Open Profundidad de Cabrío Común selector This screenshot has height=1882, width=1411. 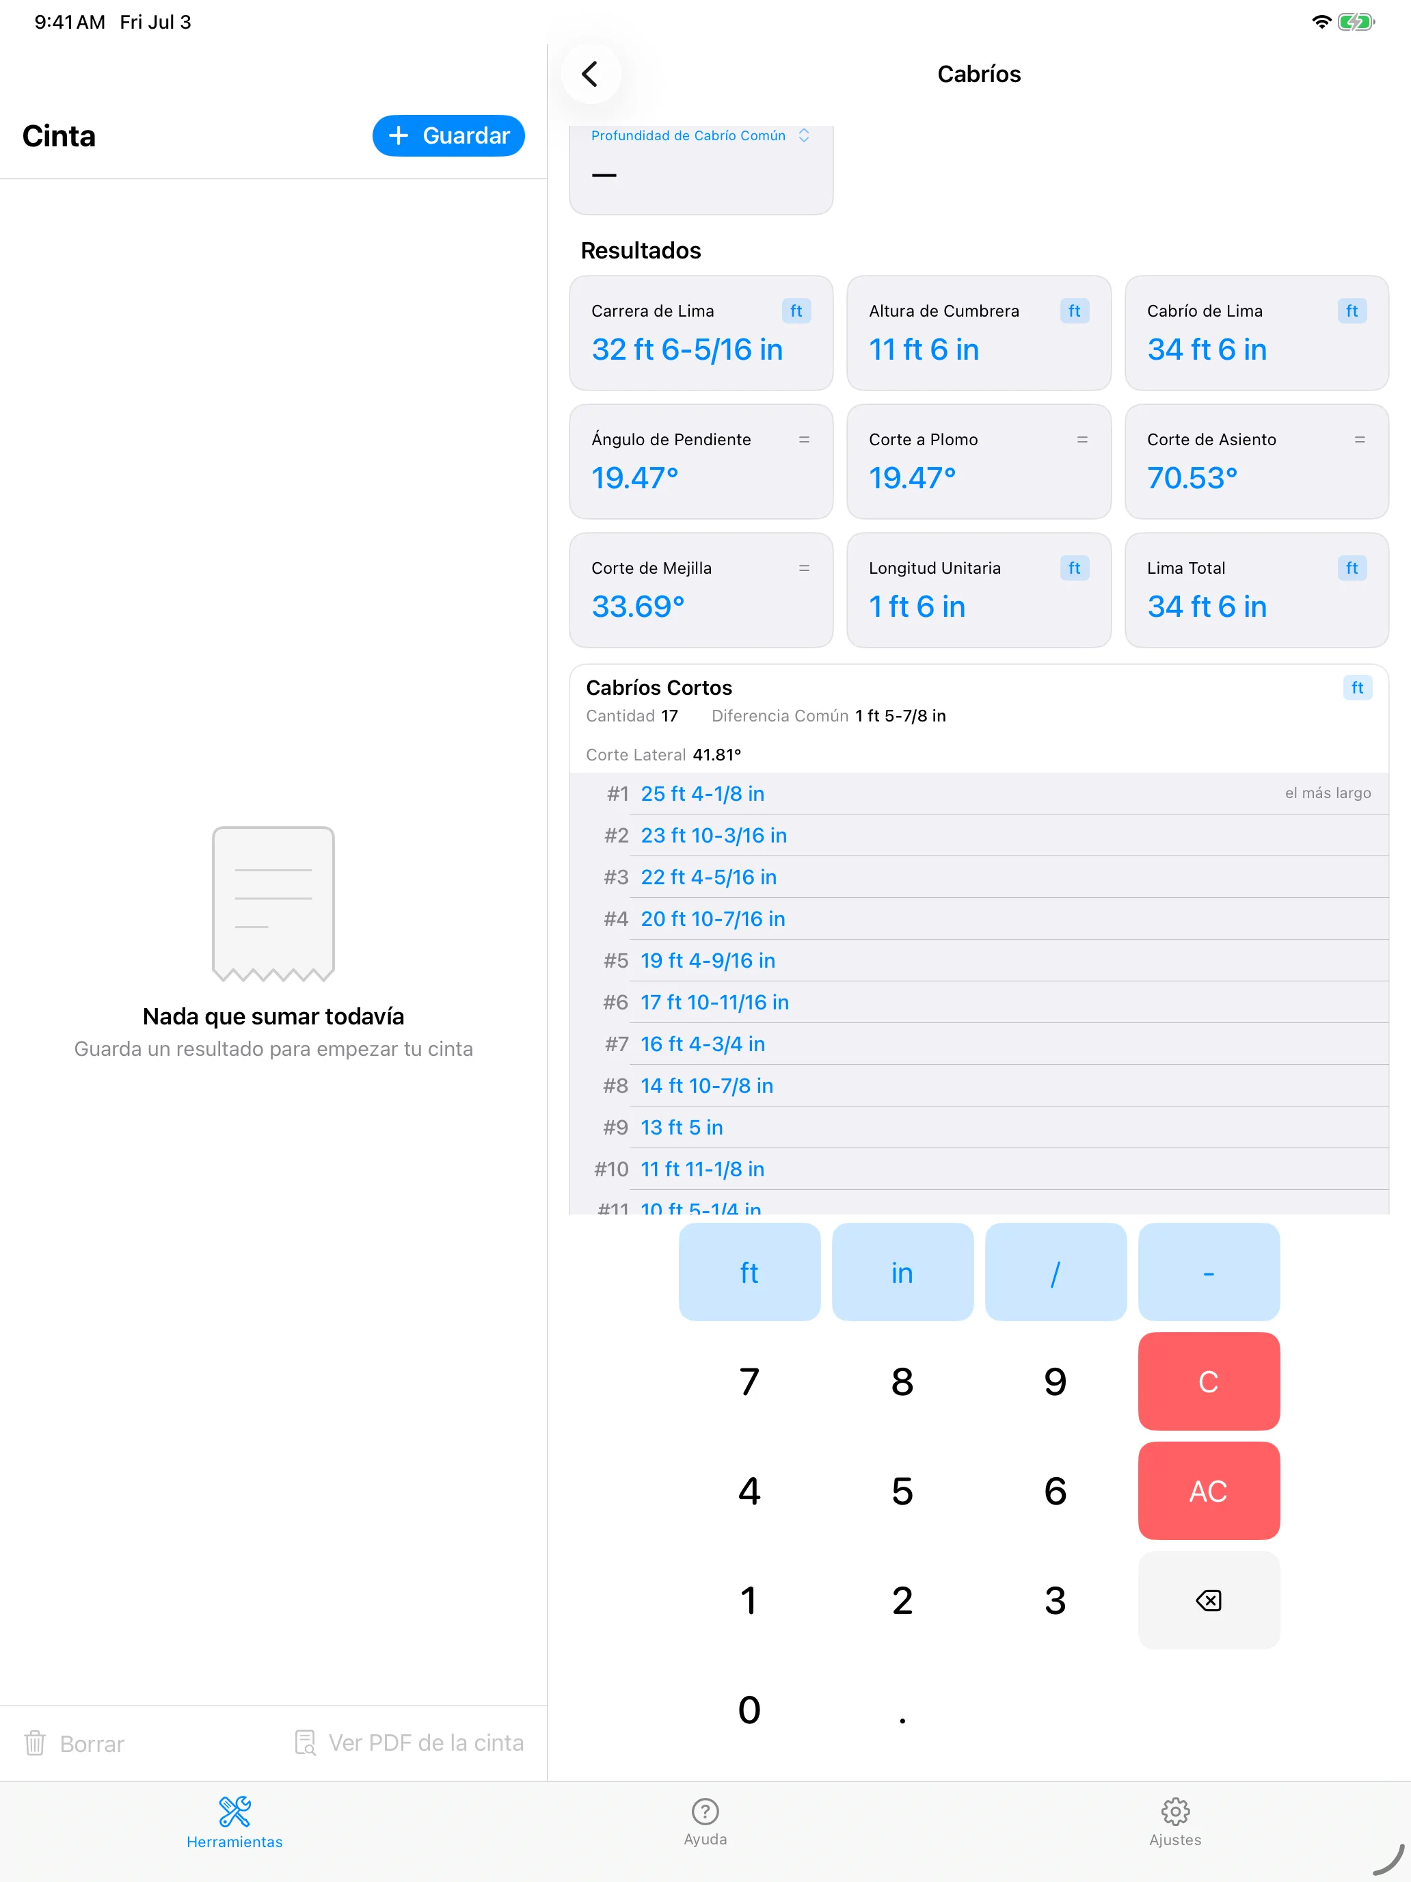point(700,136)
